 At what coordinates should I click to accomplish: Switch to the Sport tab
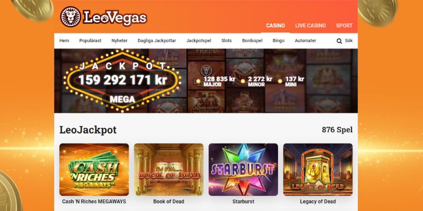pyautogui.click(x=344, y=25)
